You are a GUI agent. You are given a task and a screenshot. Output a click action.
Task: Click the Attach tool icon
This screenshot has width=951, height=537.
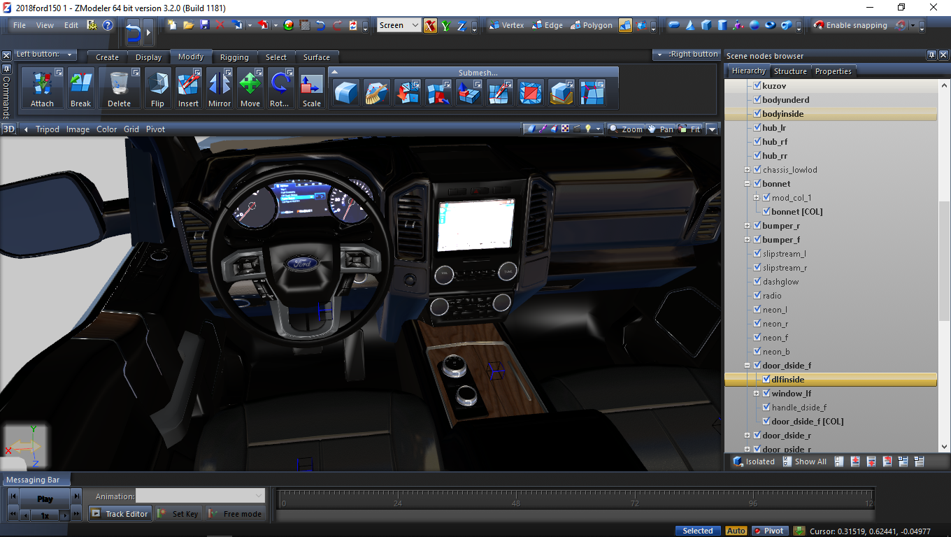click(42, 87)
